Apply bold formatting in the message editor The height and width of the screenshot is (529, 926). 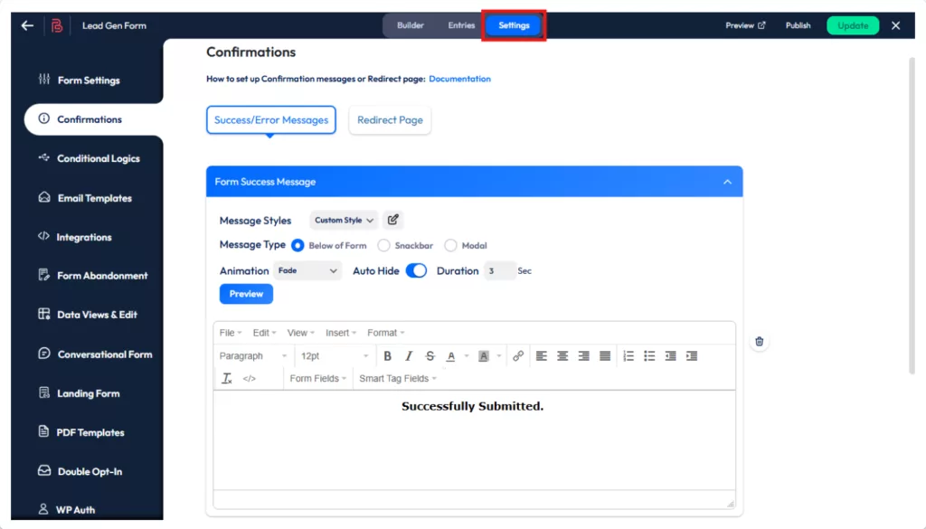387,355
